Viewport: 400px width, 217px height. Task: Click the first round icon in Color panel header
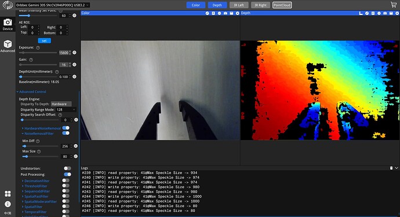coord(208,13)
